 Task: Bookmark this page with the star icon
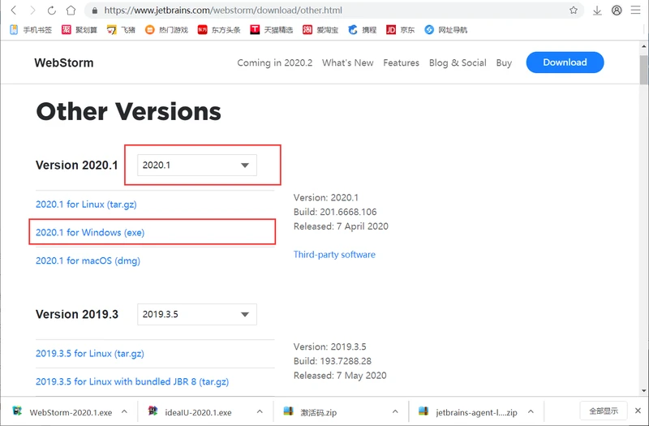(574, 11)
